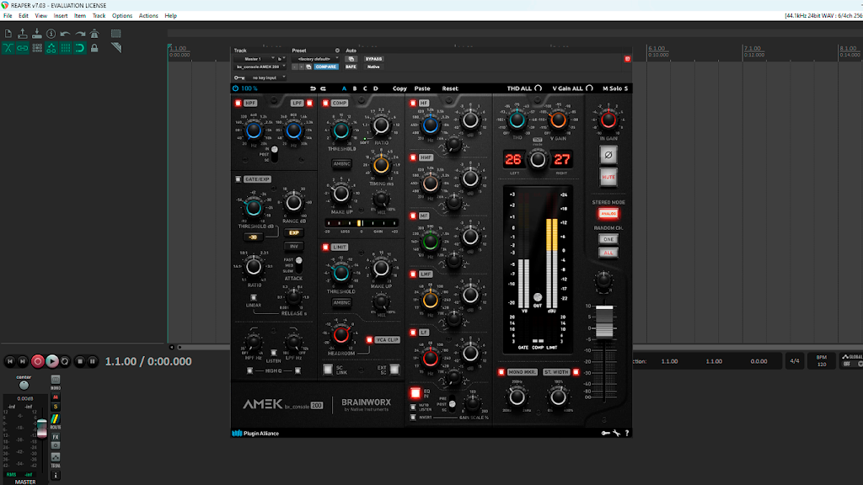
Task: Click the New Project toolbar icon
Action: pos(8,34)
